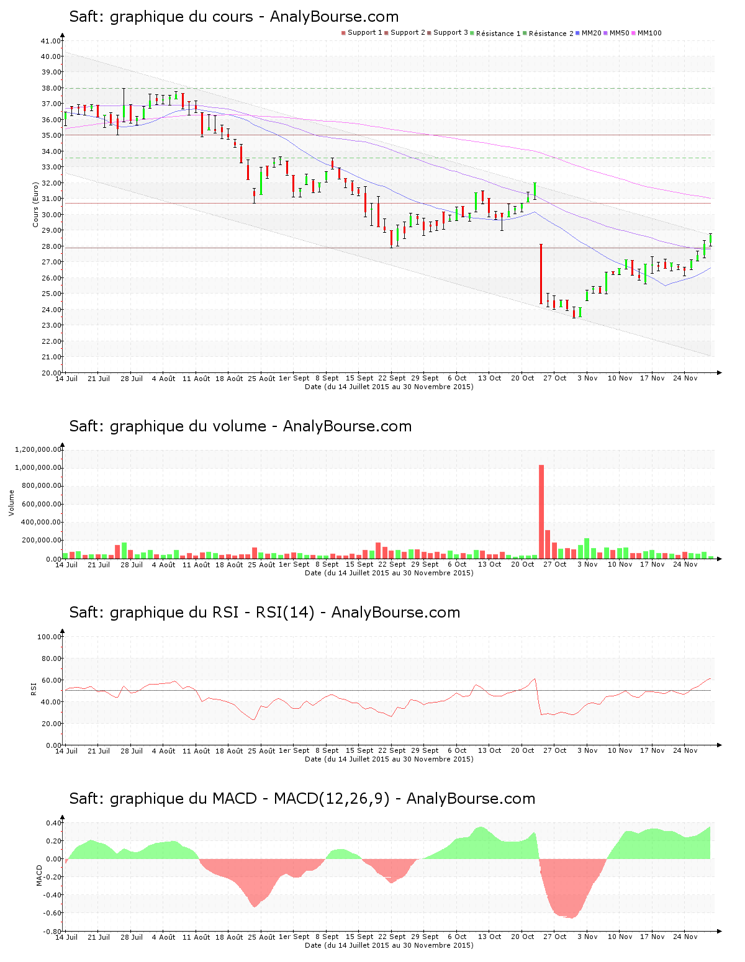Click the MM20 blue legend swatch

coord(578,33)
